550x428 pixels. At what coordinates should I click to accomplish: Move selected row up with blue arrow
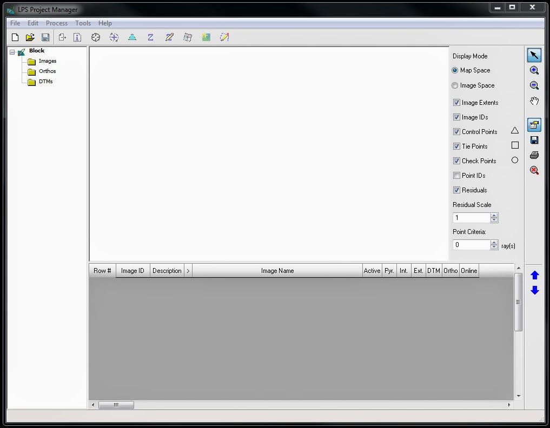534,275
